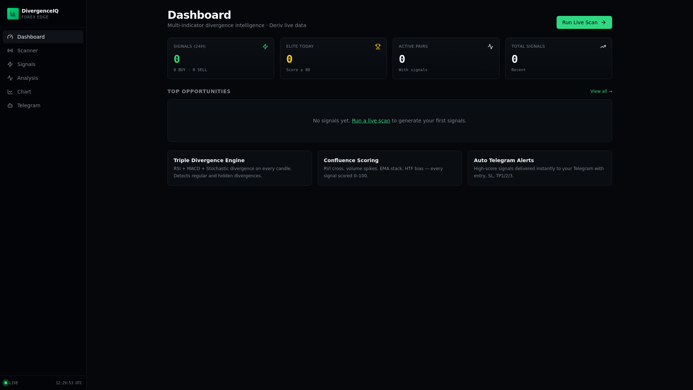Click the arrow icon in Run Live Scan button

pyautogui.click(x=603, y=22)
